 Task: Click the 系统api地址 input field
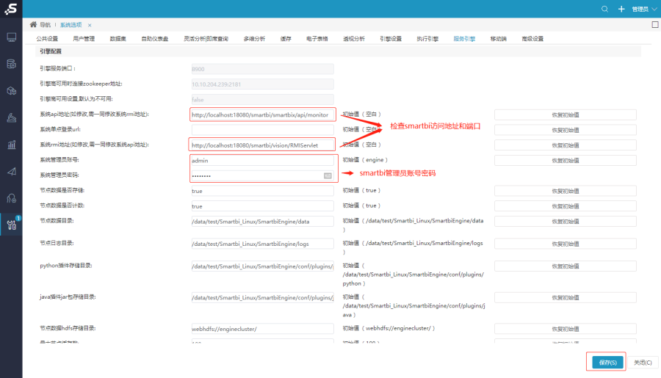[x=263, y=115]
